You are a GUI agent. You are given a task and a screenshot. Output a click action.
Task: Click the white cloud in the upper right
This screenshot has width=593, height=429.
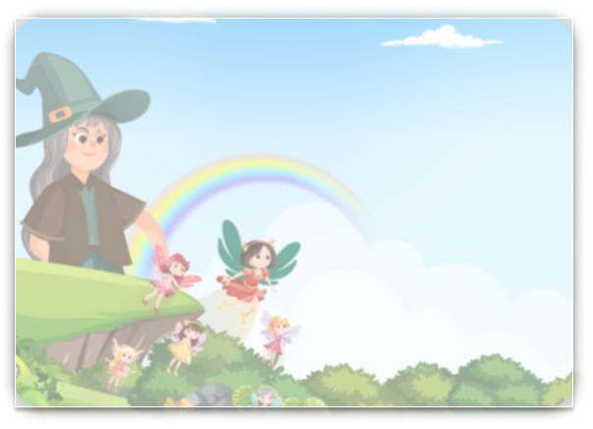click(x=442, y=38)
